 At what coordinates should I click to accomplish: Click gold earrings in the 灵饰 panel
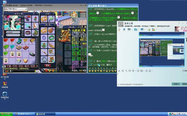click(44, 19)
